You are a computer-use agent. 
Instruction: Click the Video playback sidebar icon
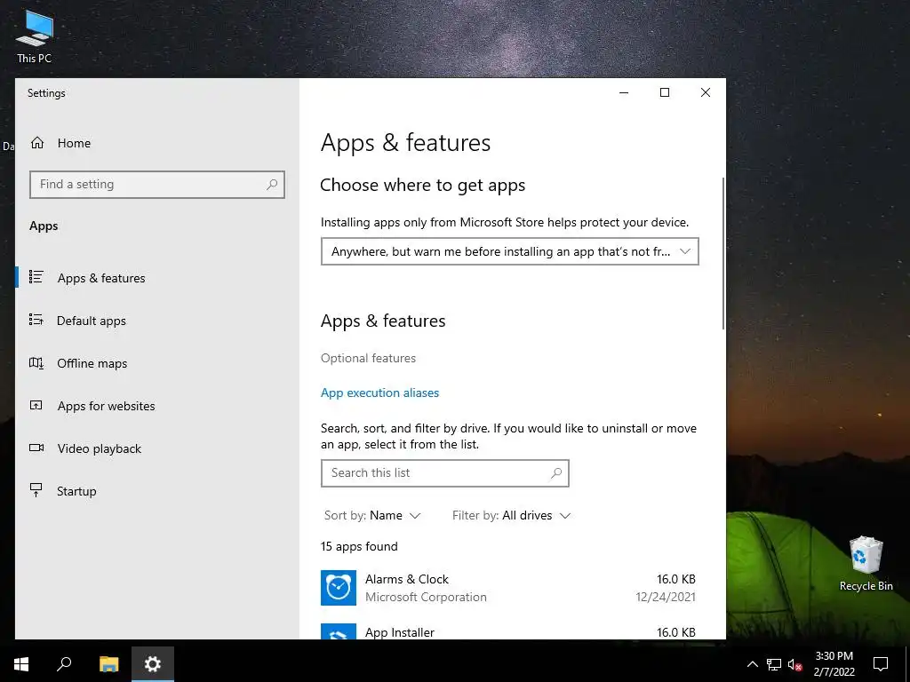pyautogui.click(x=36, y=448)
